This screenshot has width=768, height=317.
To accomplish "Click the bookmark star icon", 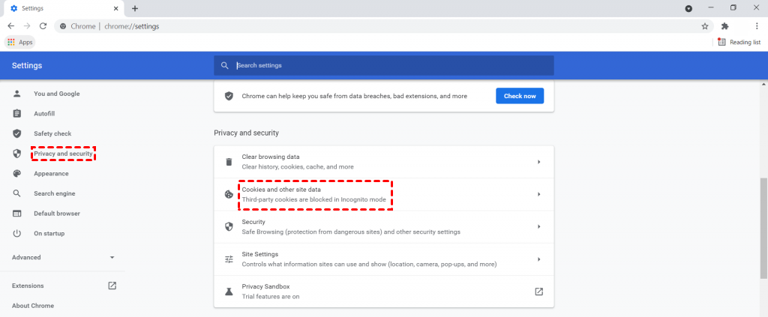I will pos(705,25).
